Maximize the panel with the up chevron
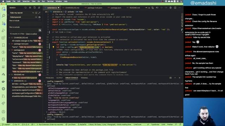The width and height of the screenshot is (225, 126). click(175, 78)
